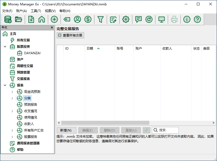This screenshot has width=217, height=161.
Task: Toggle the 查看所有交易 checkbox
Action: [60, 35]
